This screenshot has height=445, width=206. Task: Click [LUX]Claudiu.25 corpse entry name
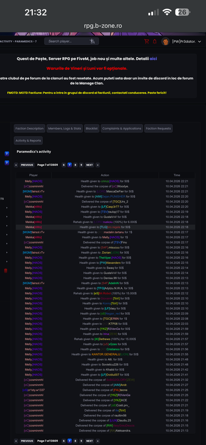(x=120, y=421)
